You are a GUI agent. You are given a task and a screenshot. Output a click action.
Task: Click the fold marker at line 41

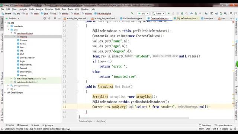point(77,92)
